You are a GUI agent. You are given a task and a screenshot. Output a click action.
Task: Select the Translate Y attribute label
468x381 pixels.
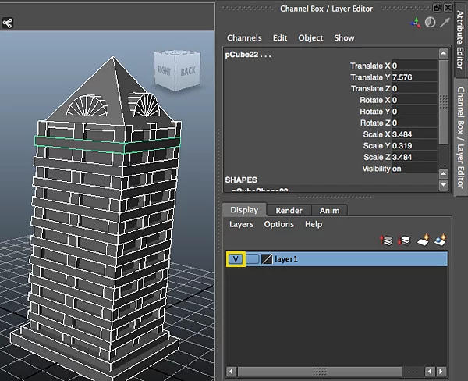click(370, 77)
